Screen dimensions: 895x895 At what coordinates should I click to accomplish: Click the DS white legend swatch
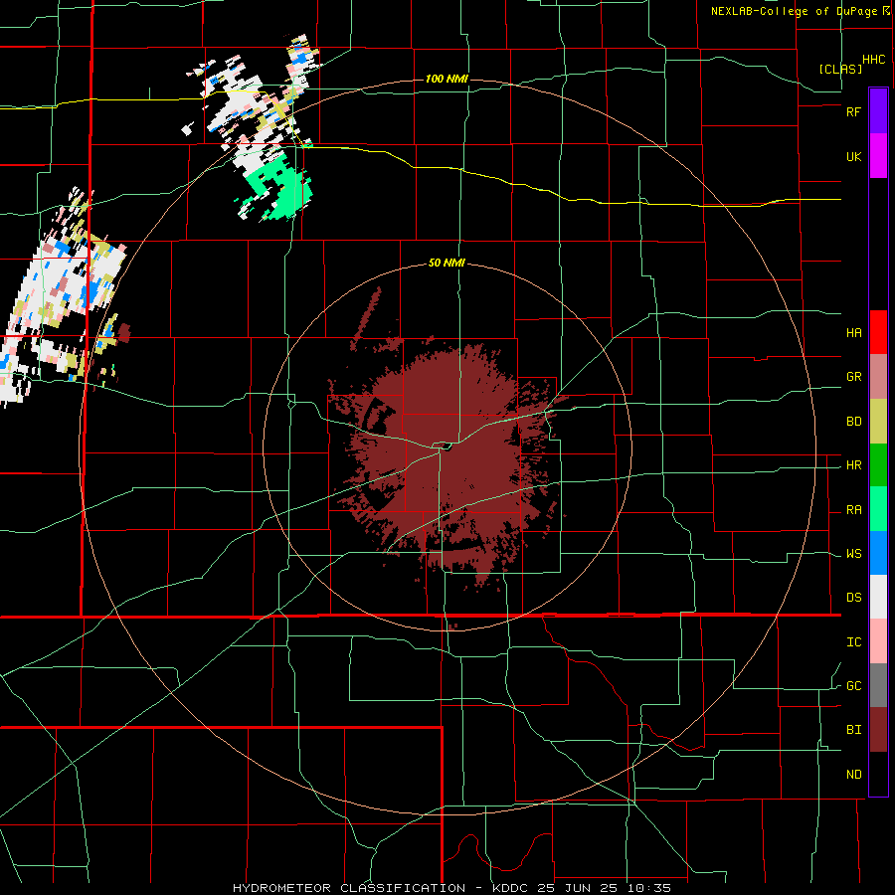pyautogui.click(x=878, y=597)
